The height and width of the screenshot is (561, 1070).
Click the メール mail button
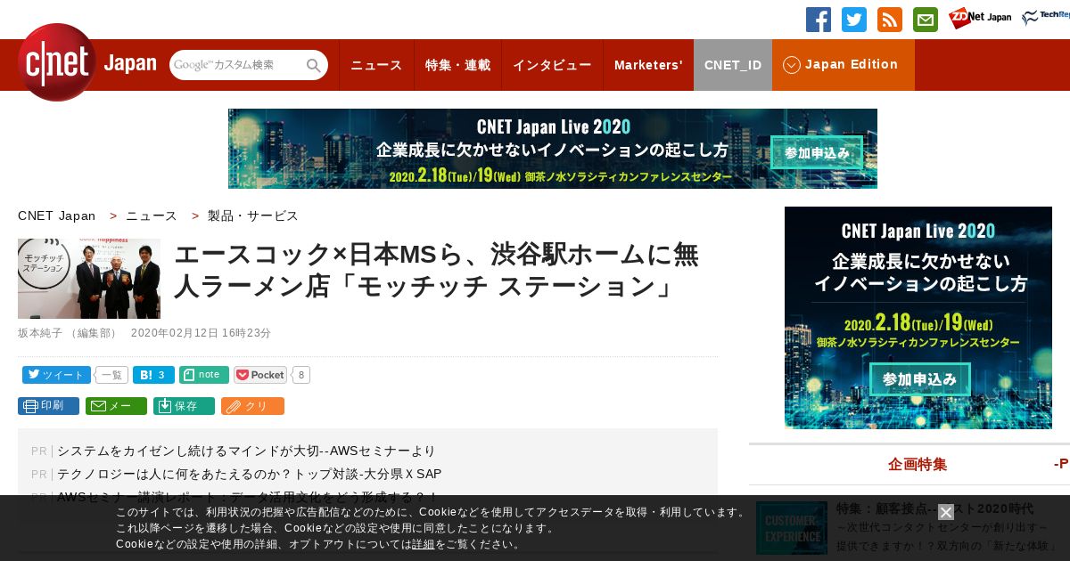point(116,406)
